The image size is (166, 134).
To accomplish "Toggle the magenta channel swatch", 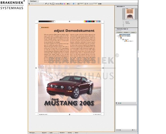I will coord(64,4).
